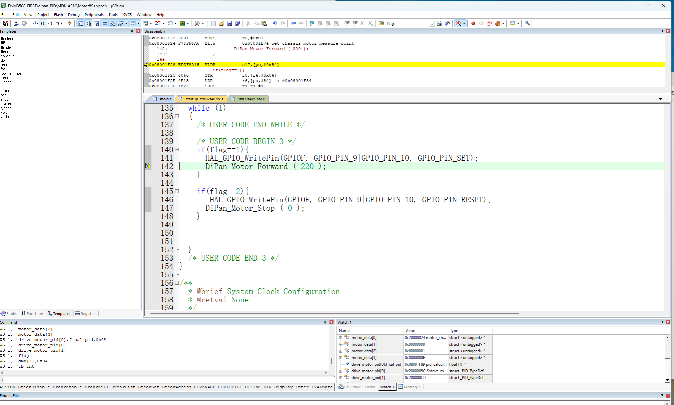Screen dimensions: 674x405
Task: Click the Disable All Breakpoints icon
Action: (x=489, y=23)
